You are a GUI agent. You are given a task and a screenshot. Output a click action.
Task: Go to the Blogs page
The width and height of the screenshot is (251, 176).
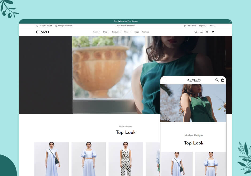pyautogui.click(x=136, y=32)
